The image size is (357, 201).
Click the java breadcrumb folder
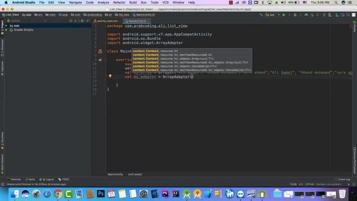(x=63, y=15)
